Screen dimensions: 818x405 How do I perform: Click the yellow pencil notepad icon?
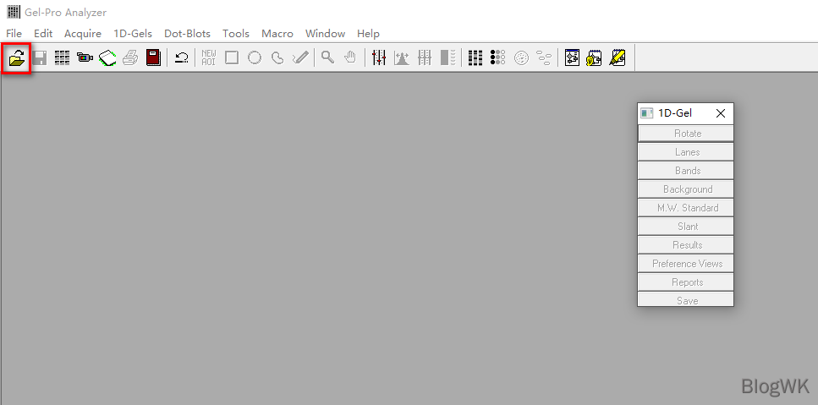click(x=618, y=57)
